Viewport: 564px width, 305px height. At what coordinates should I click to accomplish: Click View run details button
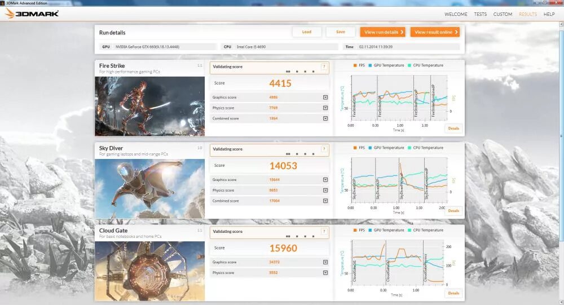point(383,32)
